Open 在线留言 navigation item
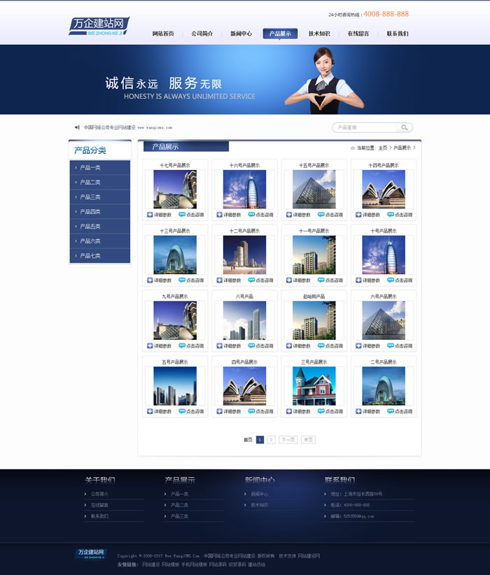 358,34
